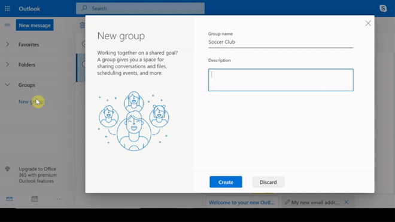Click the people illustration in dialog
The image size is (395, 222).
[x=133, y=121]
